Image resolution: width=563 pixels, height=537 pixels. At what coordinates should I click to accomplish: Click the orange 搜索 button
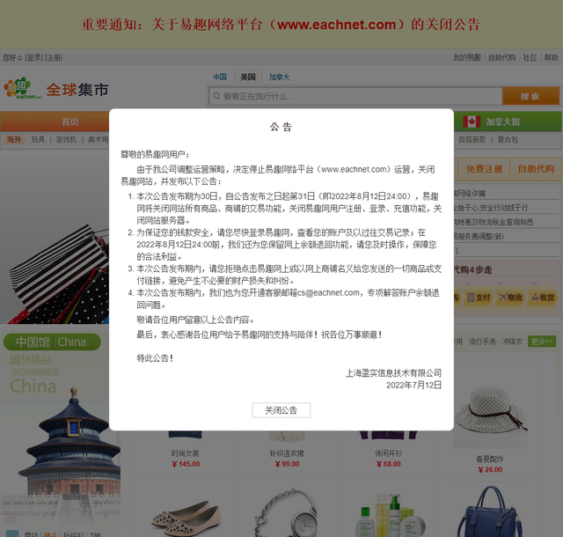tap(530, 96)
